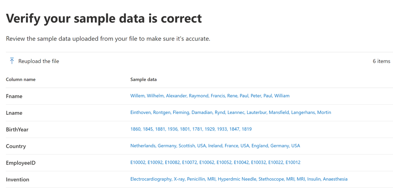Open the Fname sample data link
The height and width of the screenshot is (188, 393).
click(210, 96)
